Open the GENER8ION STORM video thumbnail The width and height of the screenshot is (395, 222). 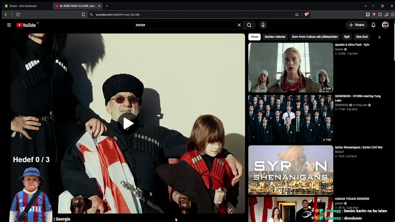click(x=291, y=119)
